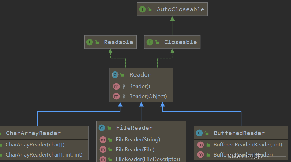Click the AutoCloseable interface icon

coord(142,9)
